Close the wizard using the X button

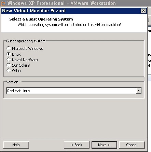143,11
